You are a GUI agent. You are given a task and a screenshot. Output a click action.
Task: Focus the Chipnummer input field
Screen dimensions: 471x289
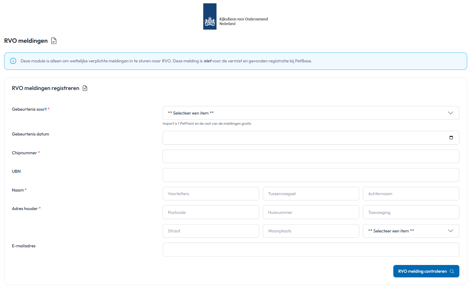(x=311, y=157)
